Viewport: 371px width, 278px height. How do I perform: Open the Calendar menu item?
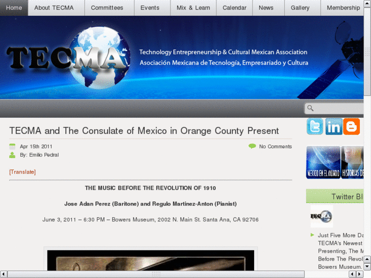click(234, 8)
